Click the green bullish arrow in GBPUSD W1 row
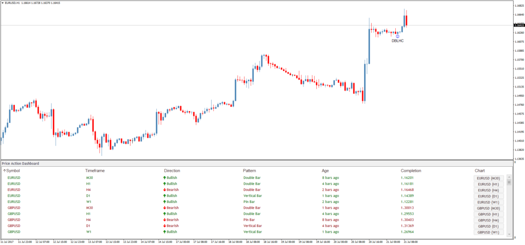Viewport: 525px width, 245px height. point(166,232)
